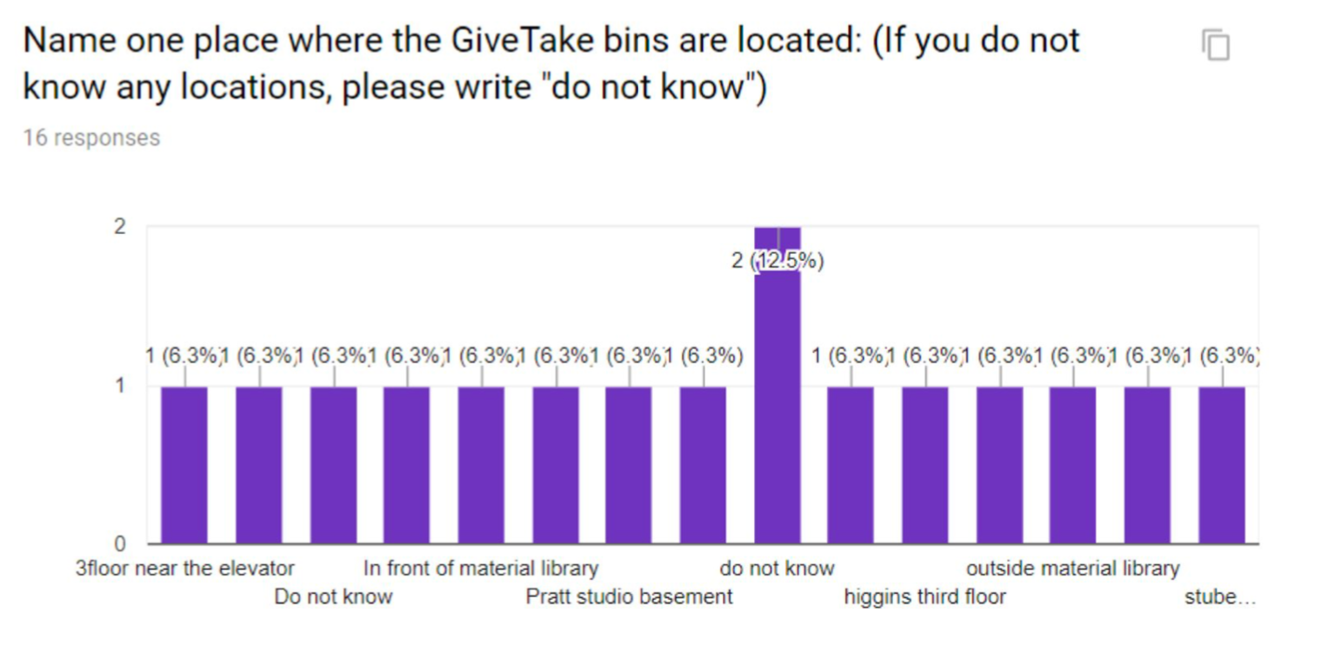This screenshot has width=1341, height=647.
Task: Click the '3floor near the elevator' bar
Action: [x=184, y=465]
